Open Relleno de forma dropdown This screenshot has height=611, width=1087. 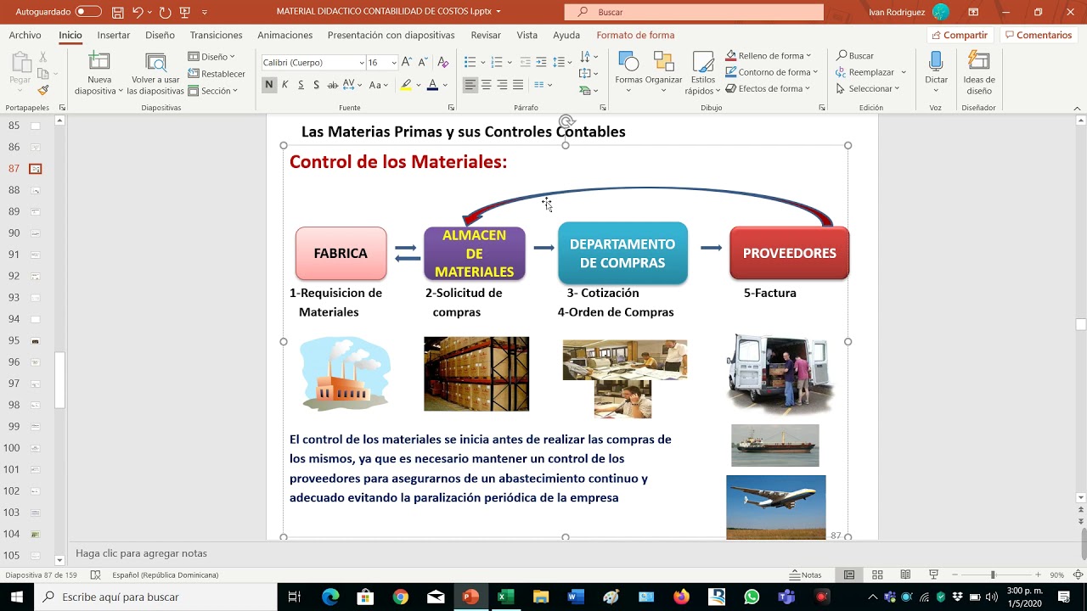(769, 56)
